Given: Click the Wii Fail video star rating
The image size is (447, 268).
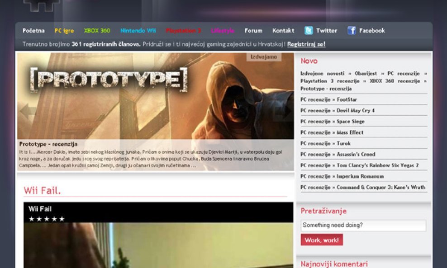Looking at the screenshot, I should pyautogui.click(x=47, y=219).
